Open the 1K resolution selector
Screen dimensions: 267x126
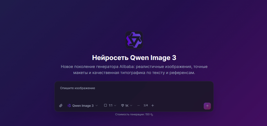[x=127, y=105]
